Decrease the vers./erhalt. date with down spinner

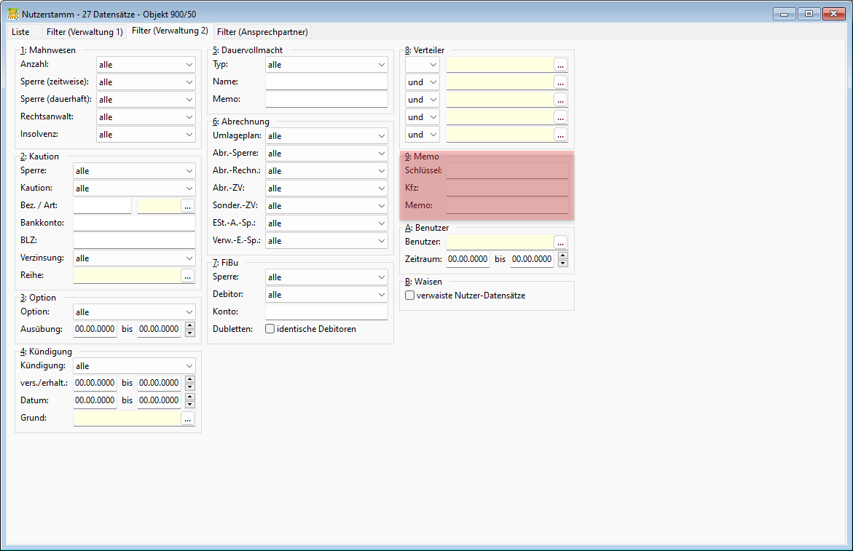(x=190, y=387)
